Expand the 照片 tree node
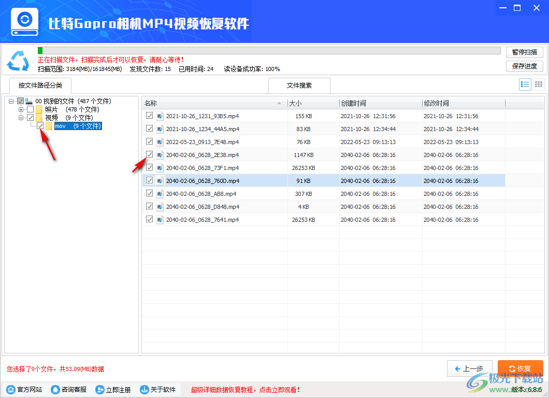Image resolution: width=549 pixels, height=398 pixels. tap(21, 109)
